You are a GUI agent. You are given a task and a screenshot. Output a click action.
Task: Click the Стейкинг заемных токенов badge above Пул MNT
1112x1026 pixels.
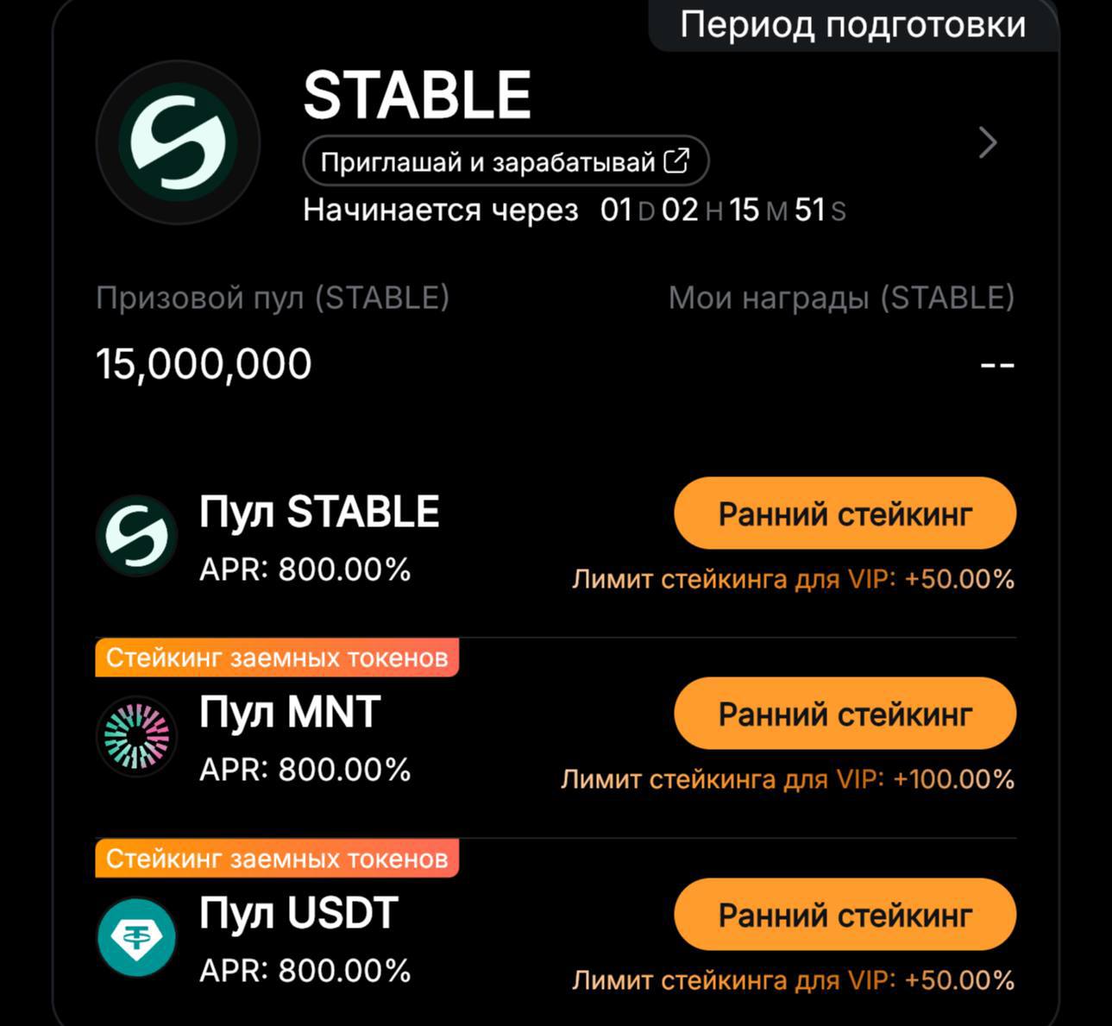276,657
